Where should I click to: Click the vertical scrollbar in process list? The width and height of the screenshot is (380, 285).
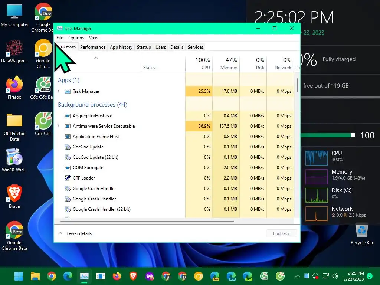coord(297,85)
